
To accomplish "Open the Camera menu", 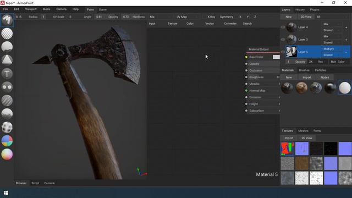I will [x=61, y=9].
